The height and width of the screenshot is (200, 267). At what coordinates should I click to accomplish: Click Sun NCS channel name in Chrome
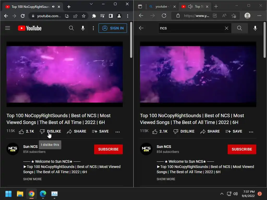(x=30, y=147)
